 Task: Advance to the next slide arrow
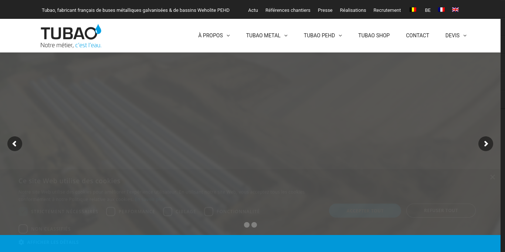[485, 144]
